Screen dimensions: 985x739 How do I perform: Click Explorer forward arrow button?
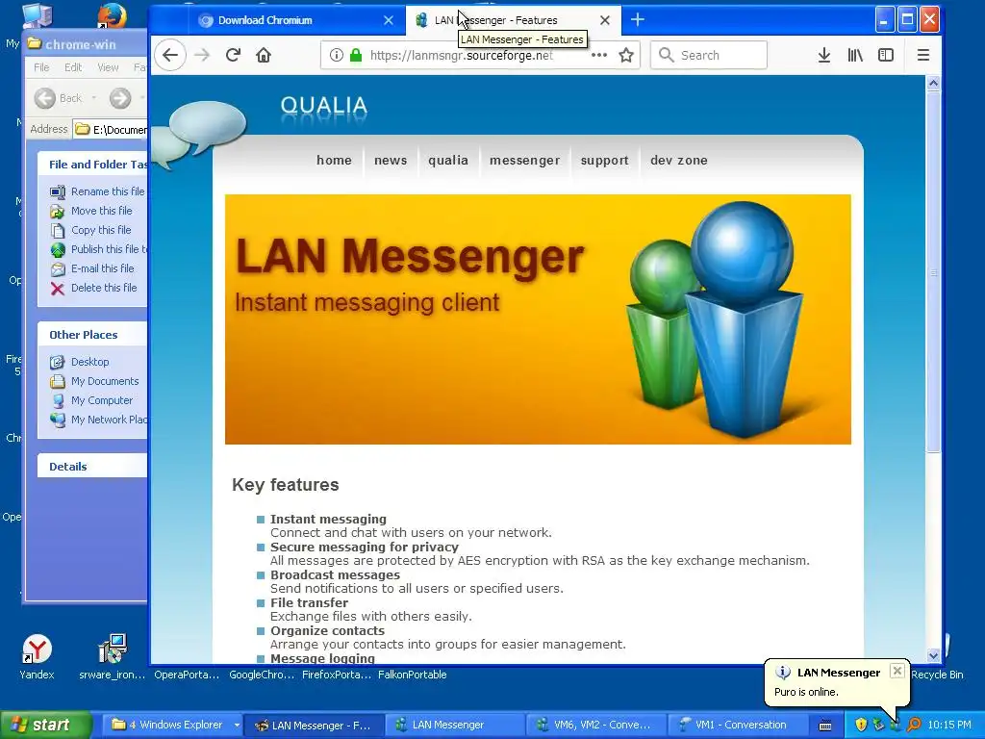[120, 98]
